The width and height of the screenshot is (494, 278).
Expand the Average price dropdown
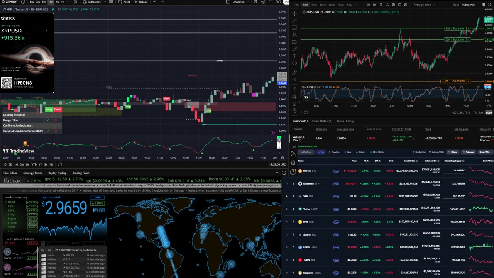[424, 5]
